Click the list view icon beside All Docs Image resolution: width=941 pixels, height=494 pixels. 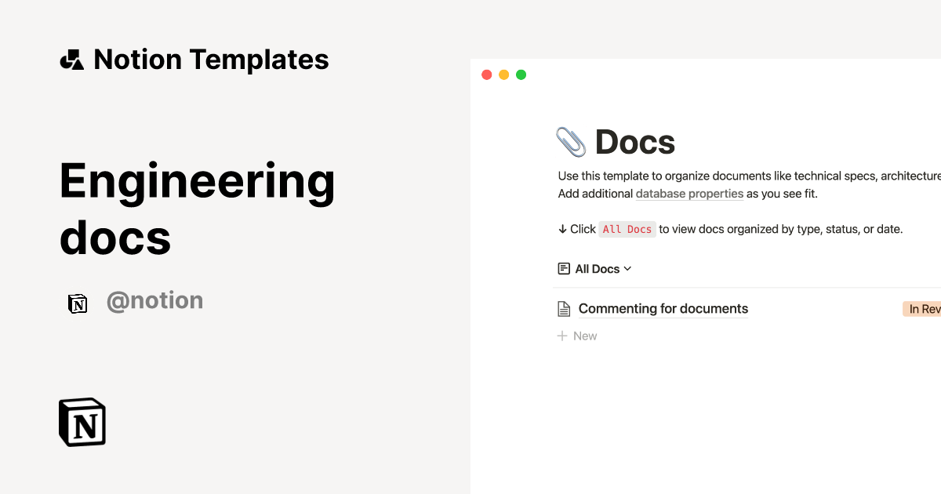pos(564,269)
